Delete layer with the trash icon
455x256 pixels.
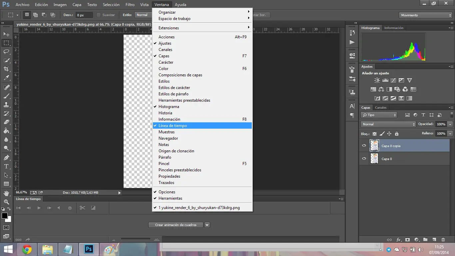(443, 240)
